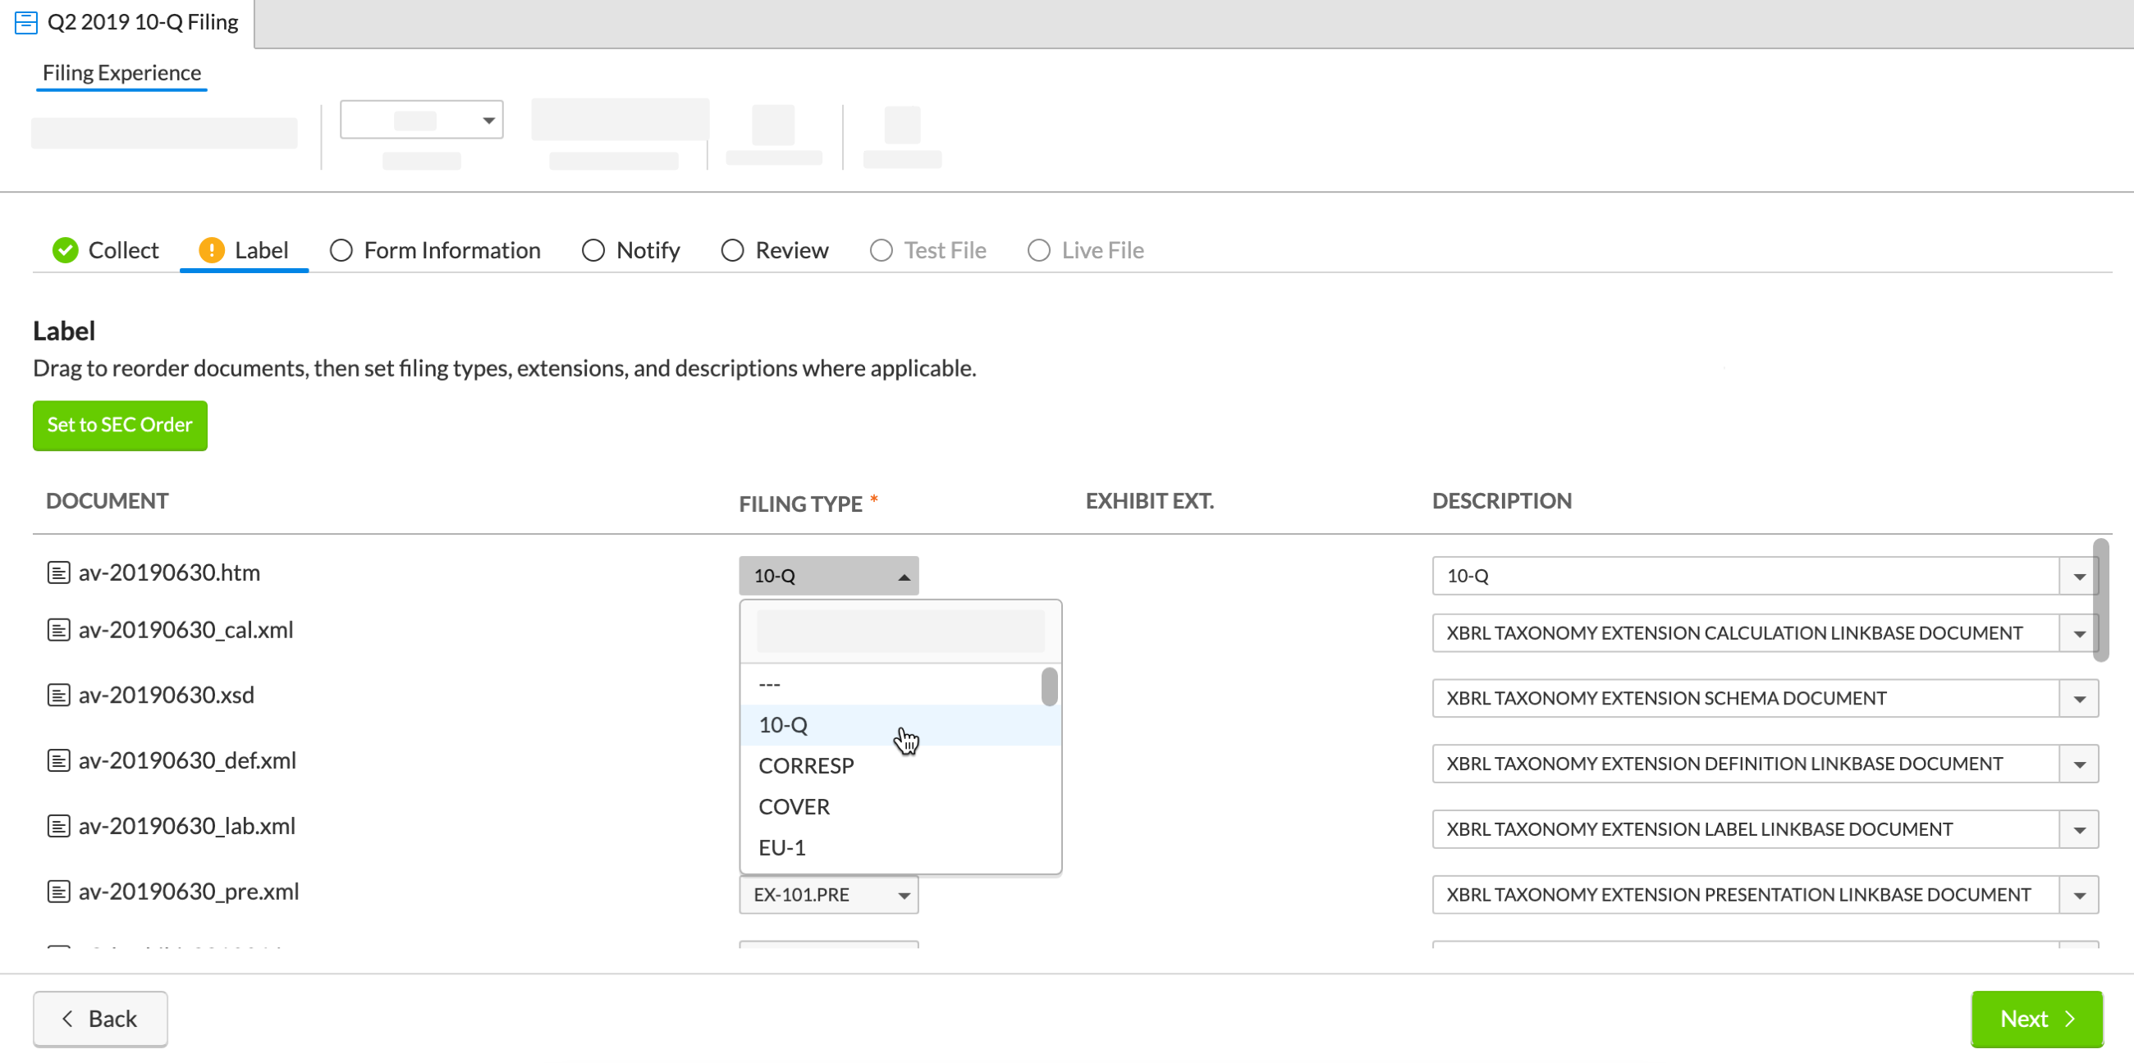2134x1063 pixels.
Task: Open the EX-101.PRE filing type dropdown
Action: click(828, 894)
